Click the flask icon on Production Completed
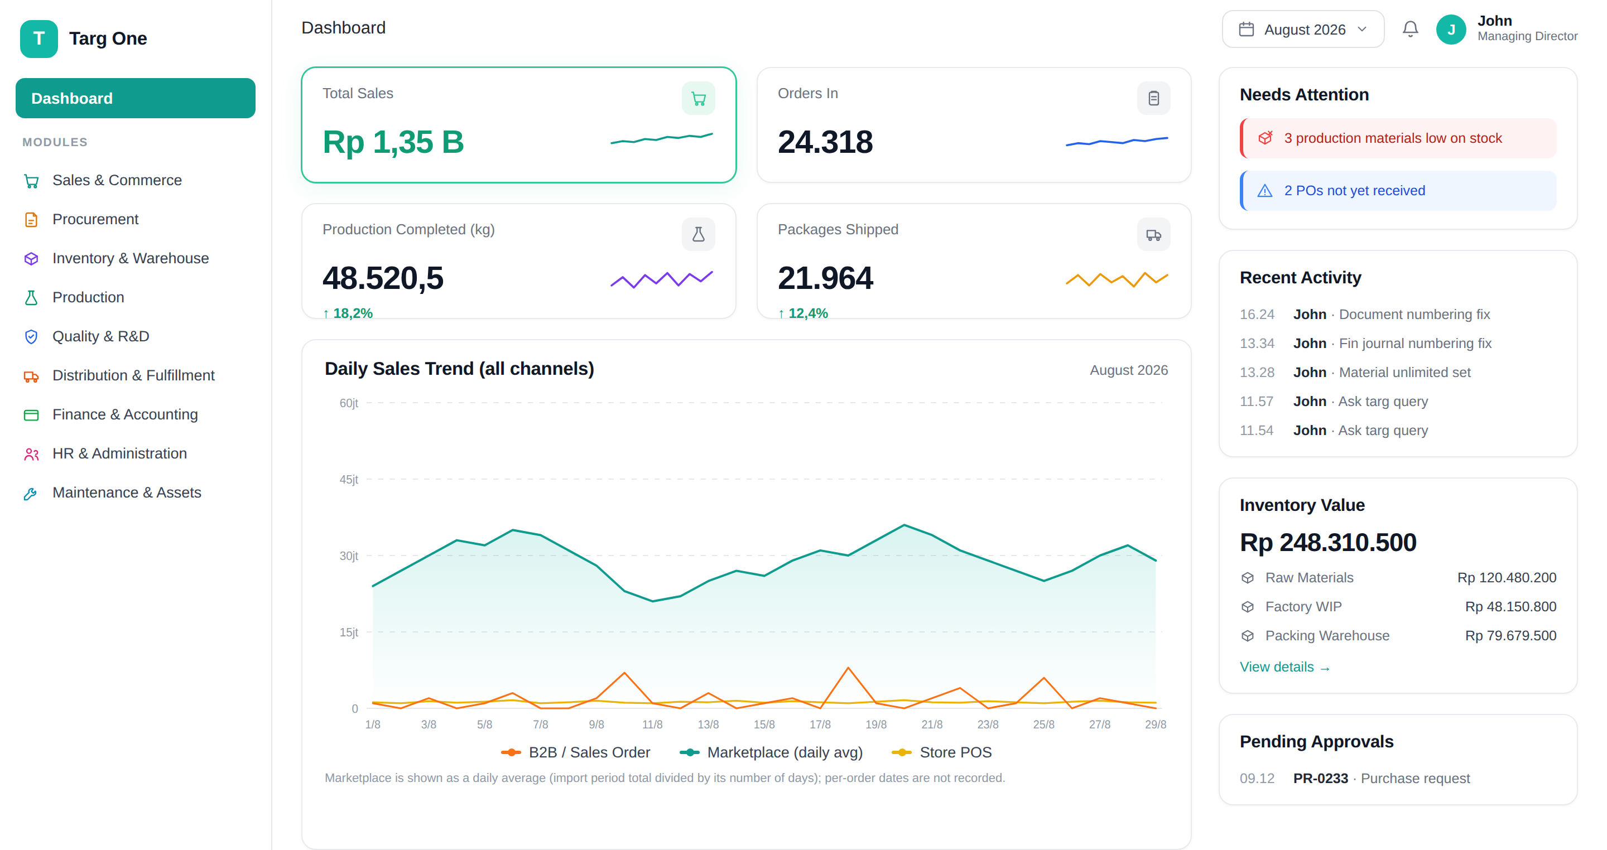The width and height of the screenshot is (1607, 850). pos(698,234)
